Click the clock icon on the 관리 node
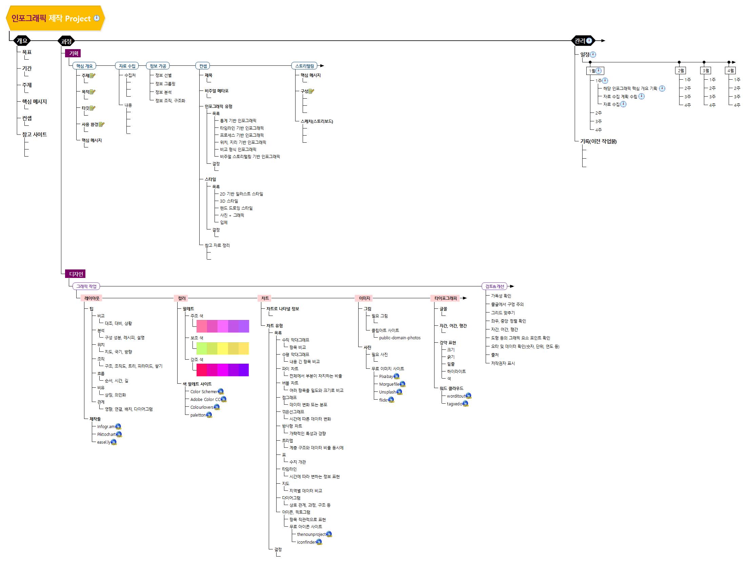Screen dimensions: 750x564 589,41
